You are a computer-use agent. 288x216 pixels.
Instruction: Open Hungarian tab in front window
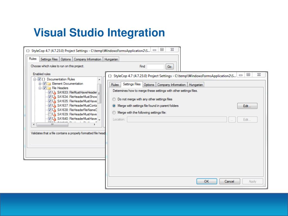point(196,85)
